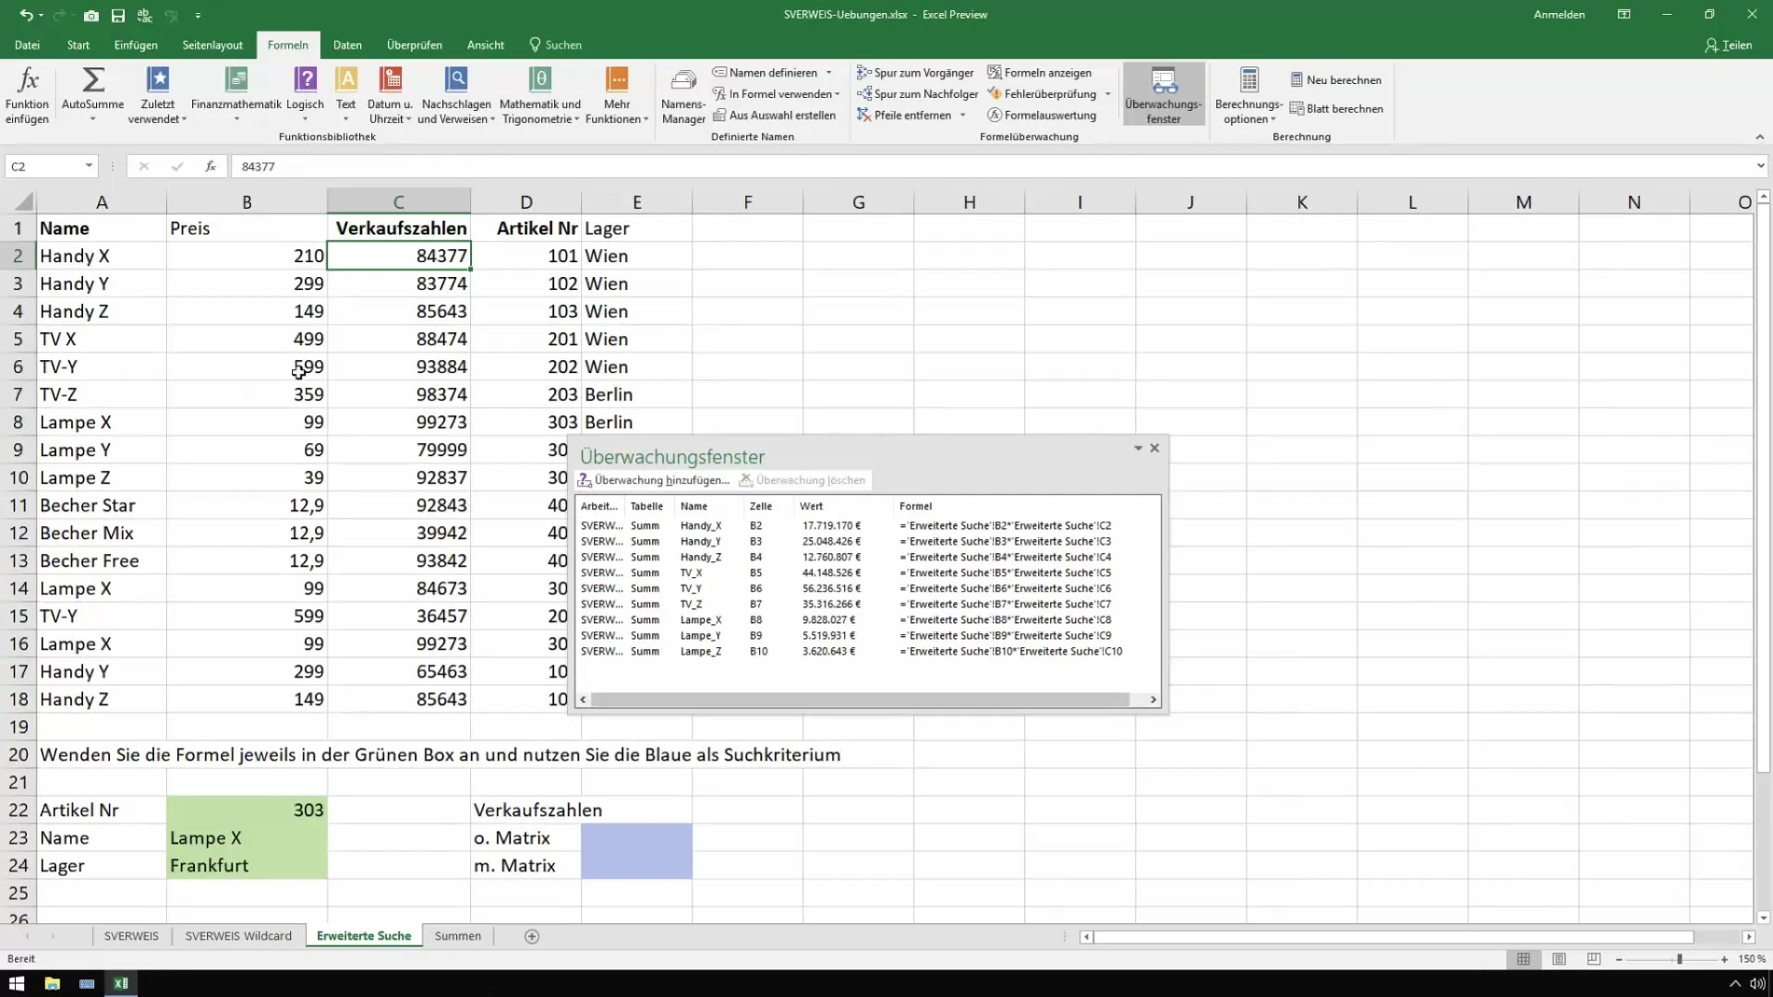Customize quick access toolbar dropdown
The height and width of the screenshot is (997, 1773).
click(198, 16)
